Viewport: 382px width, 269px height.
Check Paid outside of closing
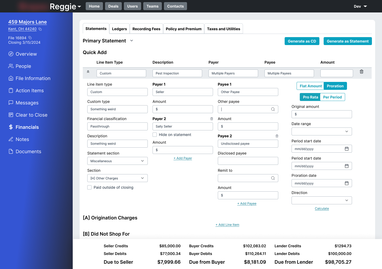coord(89,187)
